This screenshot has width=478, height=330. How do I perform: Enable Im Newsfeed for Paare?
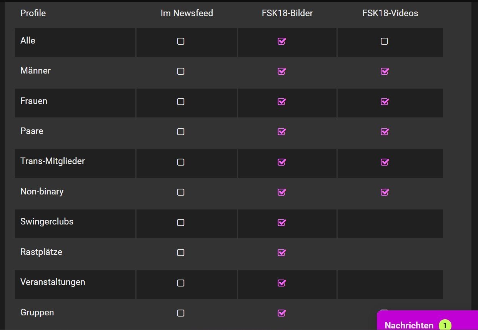pyautogui.click(x=181, y=132)
